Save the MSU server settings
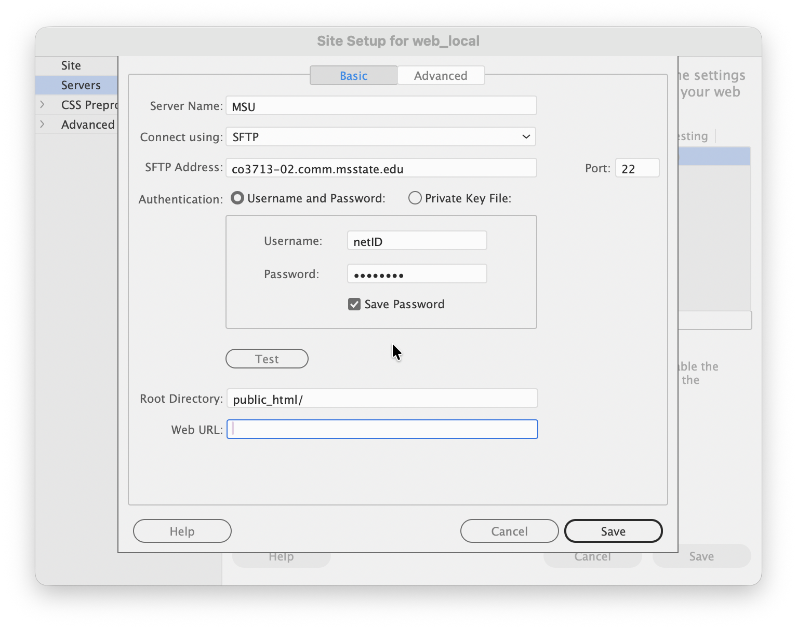 [x=613, y=531]
